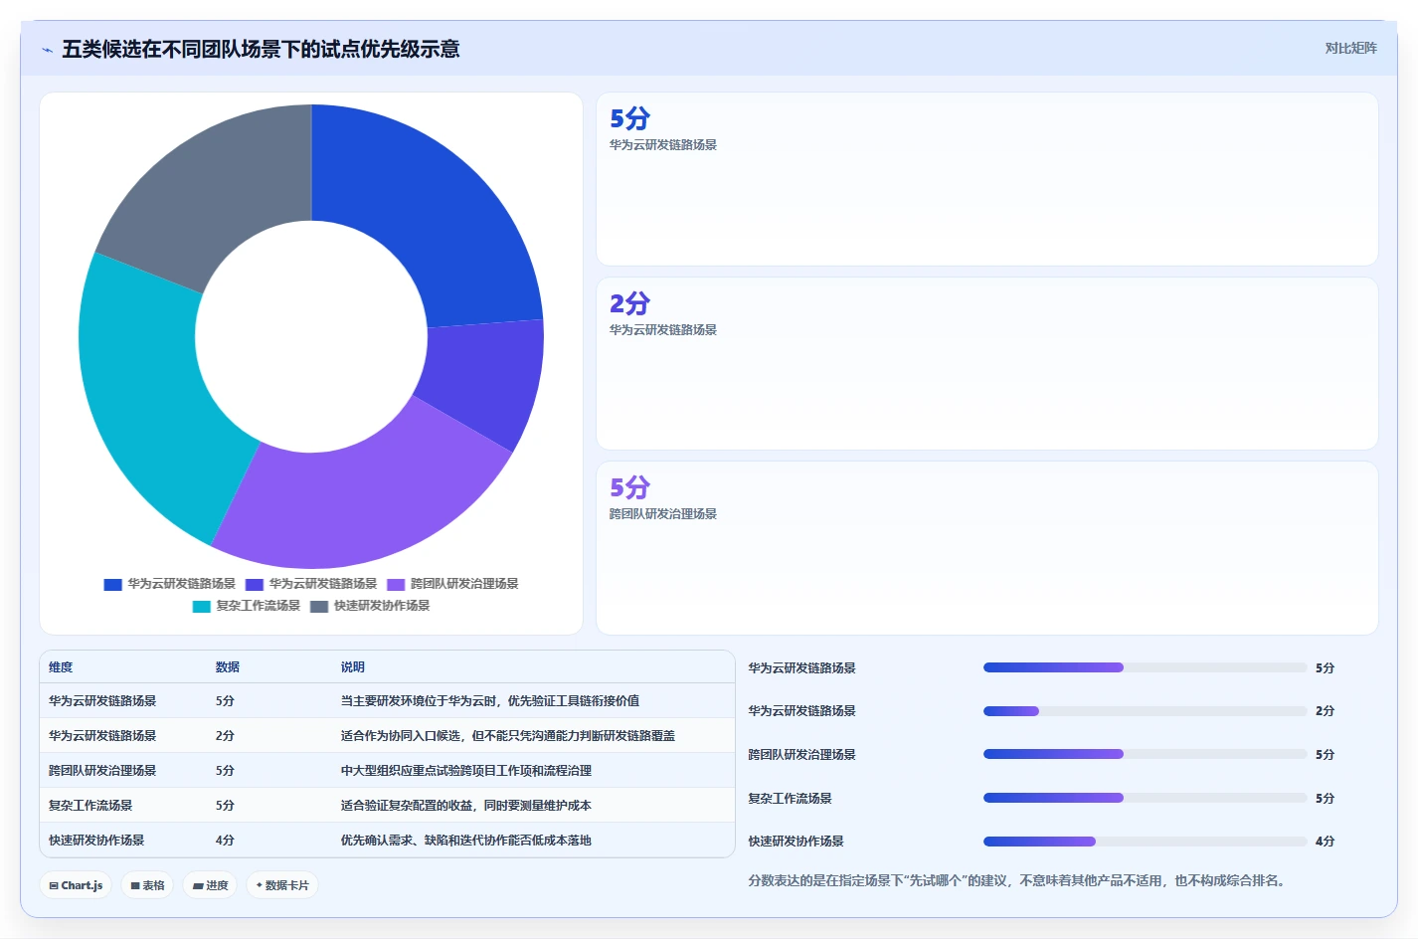1418x939 pixels.
Task: Click the text 中大型组织应重点试验跨项目工作项和流程治理
Action: click(466, 771)
